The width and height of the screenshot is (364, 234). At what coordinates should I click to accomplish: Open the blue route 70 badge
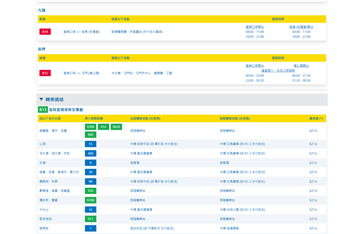coord(91,172)
